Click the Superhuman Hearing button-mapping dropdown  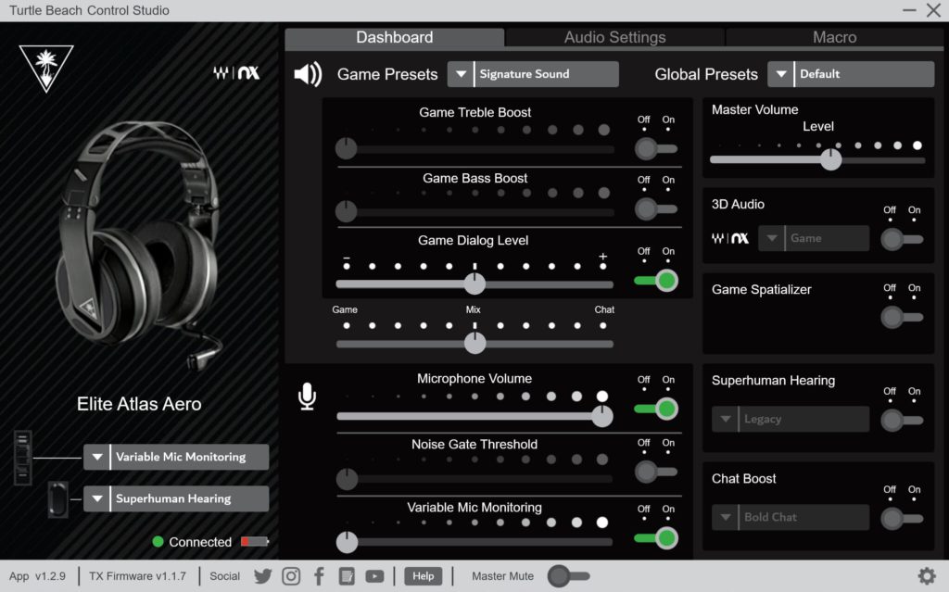[x=176, y=498]
